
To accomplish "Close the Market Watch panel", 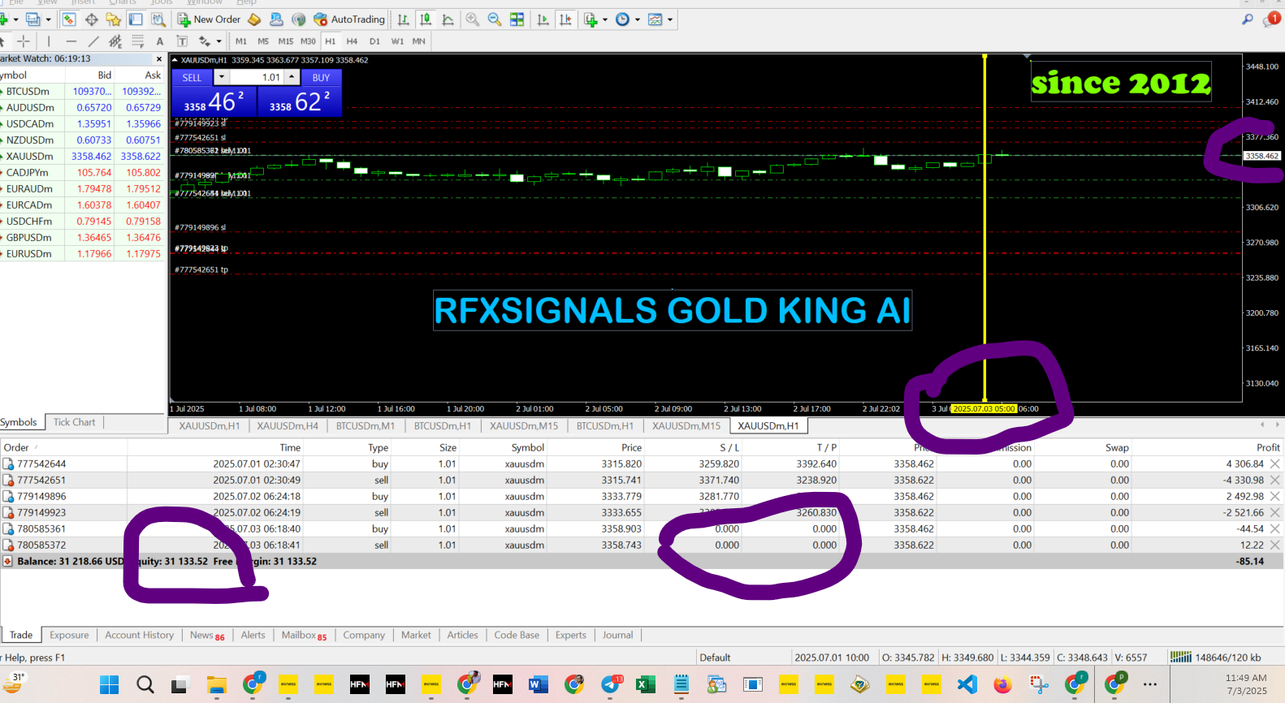I will coord(158,59).
